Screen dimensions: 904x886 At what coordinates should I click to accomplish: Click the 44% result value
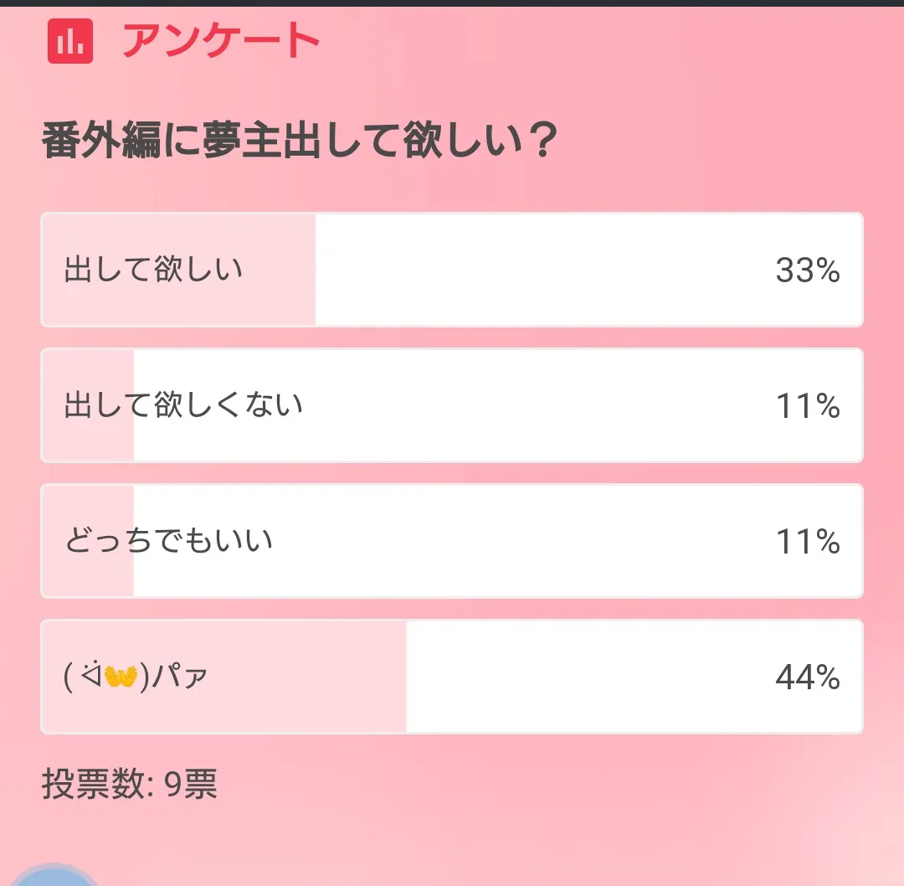click(x=807, y=677)
